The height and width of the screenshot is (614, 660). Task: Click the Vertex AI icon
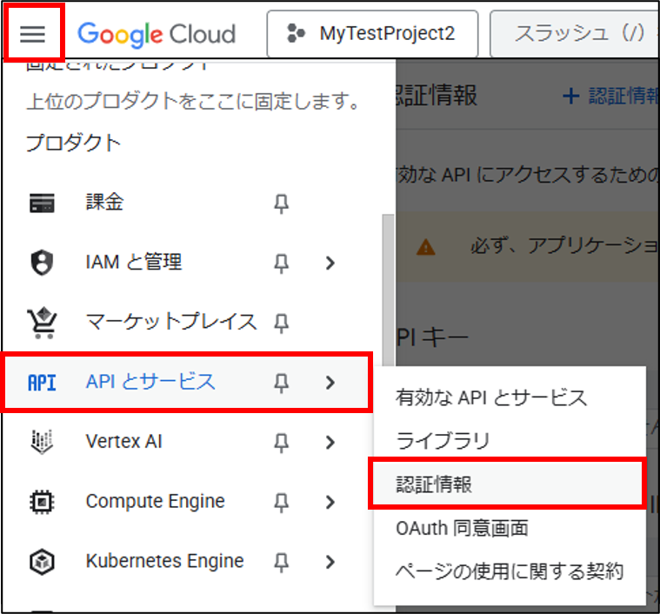pos(42,442)
